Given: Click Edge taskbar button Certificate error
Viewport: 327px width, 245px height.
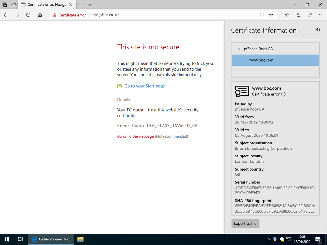Looking at the screenshot, I should [x=51, y=239].
